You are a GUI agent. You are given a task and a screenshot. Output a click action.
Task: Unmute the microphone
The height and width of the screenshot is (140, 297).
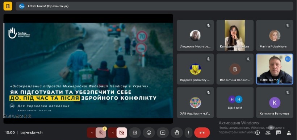pos(101,133)
